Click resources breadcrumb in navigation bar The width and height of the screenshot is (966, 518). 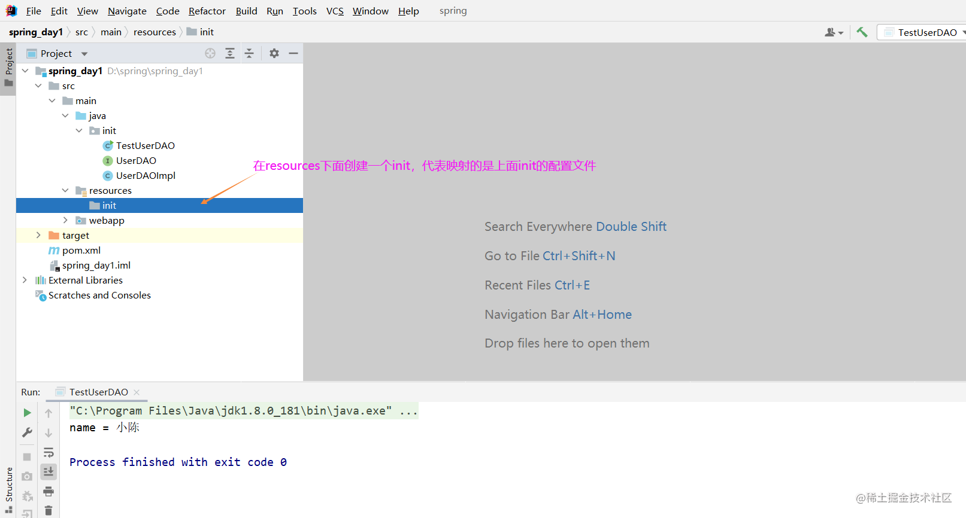click(155, 32)
